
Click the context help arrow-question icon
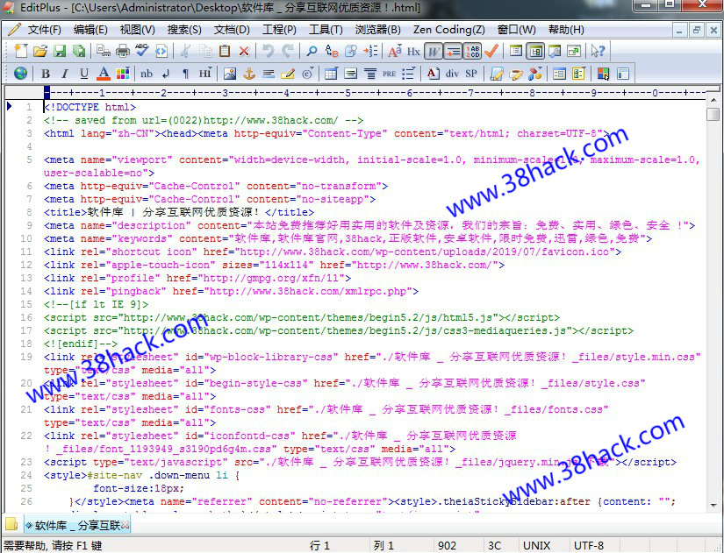tap(598, 51)
